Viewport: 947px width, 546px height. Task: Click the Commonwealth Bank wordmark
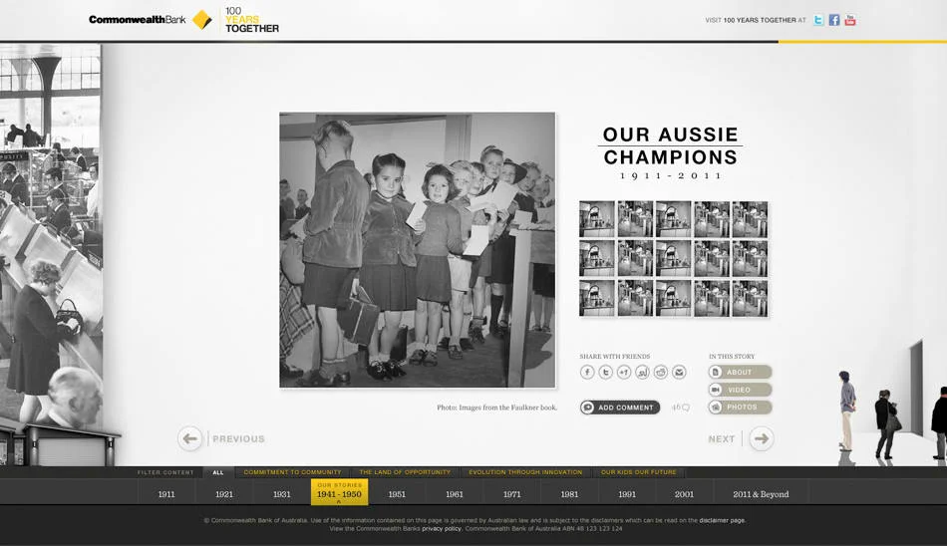pyautogui.click(x=138, y=19)
